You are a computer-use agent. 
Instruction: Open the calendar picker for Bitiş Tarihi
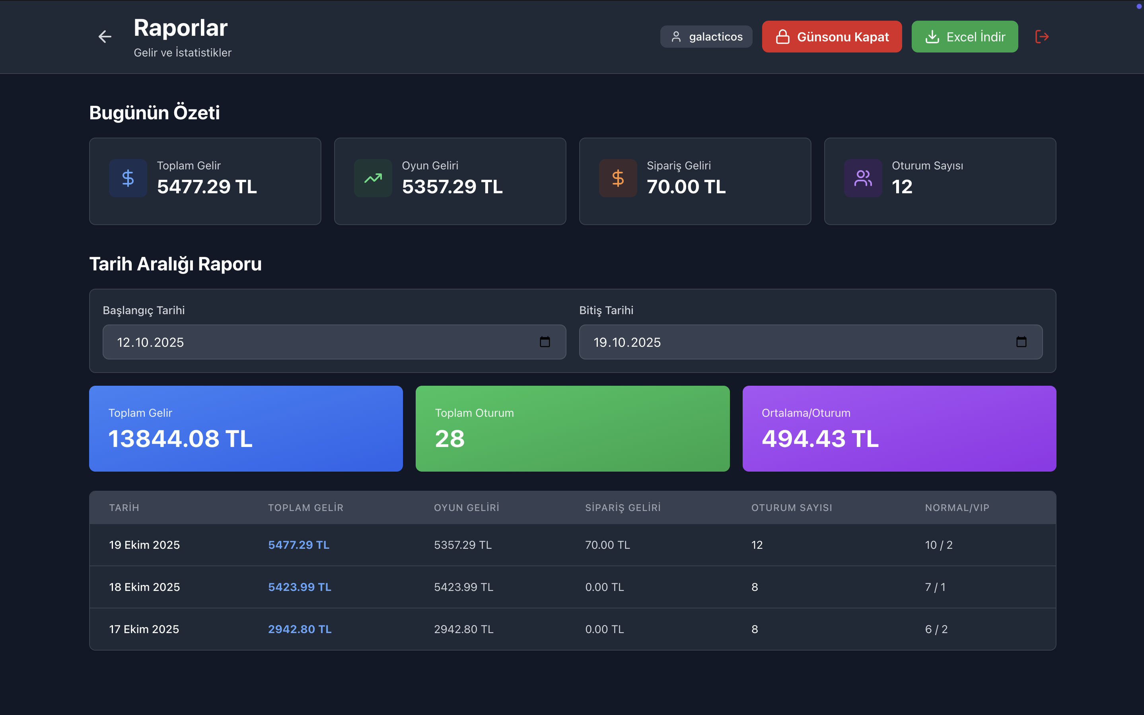(1021, 342)
